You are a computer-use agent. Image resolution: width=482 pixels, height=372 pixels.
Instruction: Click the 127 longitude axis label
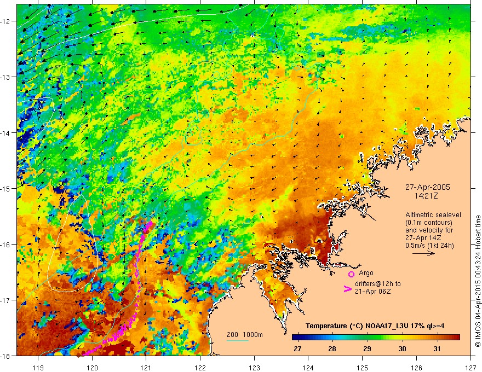point(470,368)
